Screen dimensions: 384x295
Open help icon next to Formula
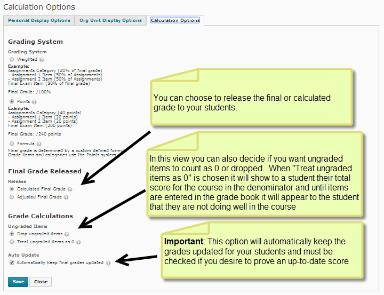point(38,144)
